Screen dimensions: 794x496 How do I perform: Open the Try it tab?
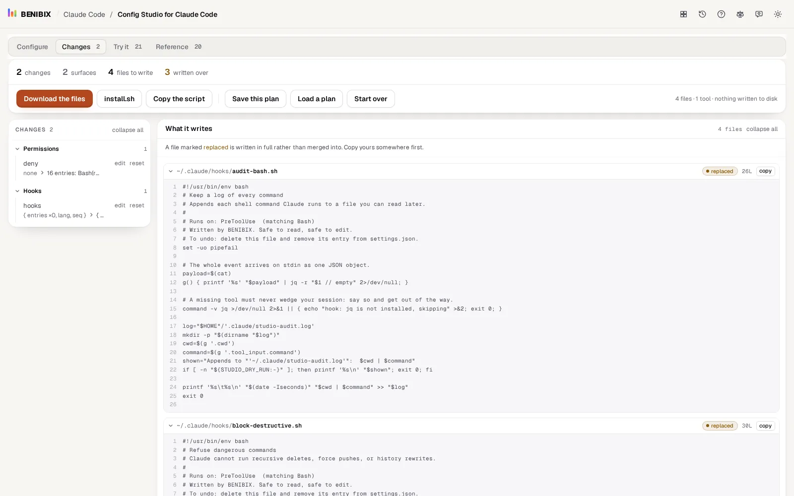click(x=128, y=47)
